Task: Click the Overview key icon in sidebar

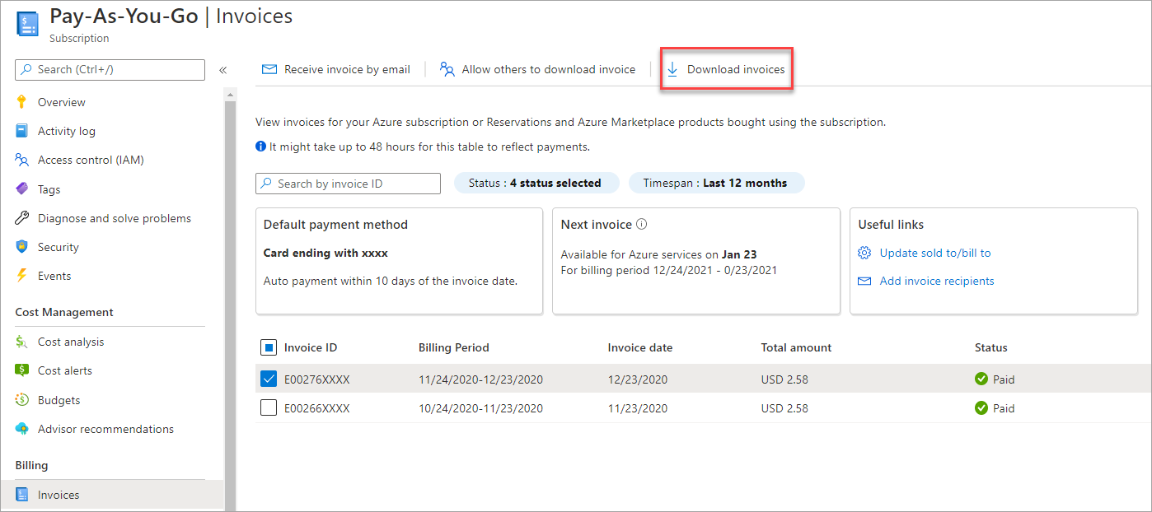Action: point(22,102)
